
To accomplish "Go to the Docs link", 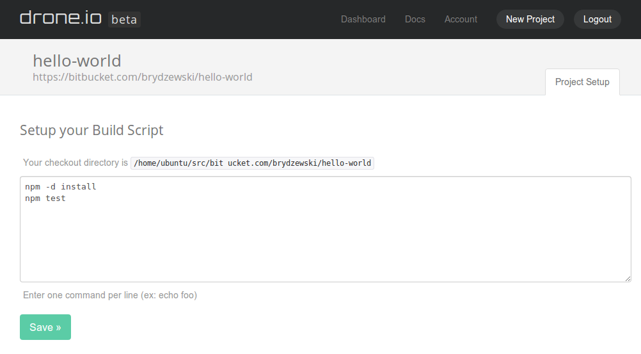I will [x=415, y=19].
